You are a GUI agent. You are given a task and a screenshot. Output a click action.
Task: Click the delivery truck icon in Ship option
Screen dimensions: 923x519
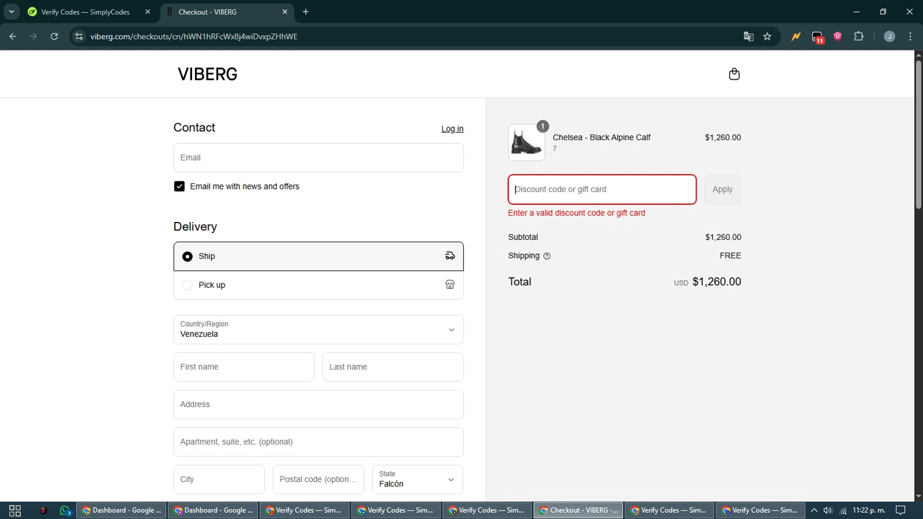click(450, 256)
